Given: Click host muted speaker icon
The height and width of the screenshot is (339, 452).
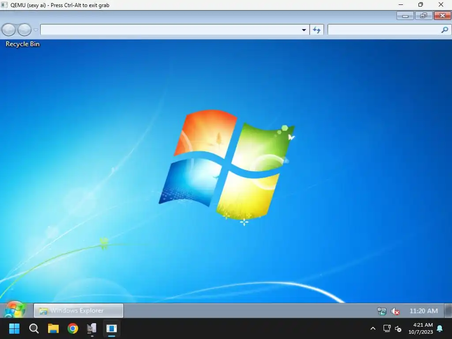Looking at the screenshot, I should pyautogui.click(x=399, y=328).
